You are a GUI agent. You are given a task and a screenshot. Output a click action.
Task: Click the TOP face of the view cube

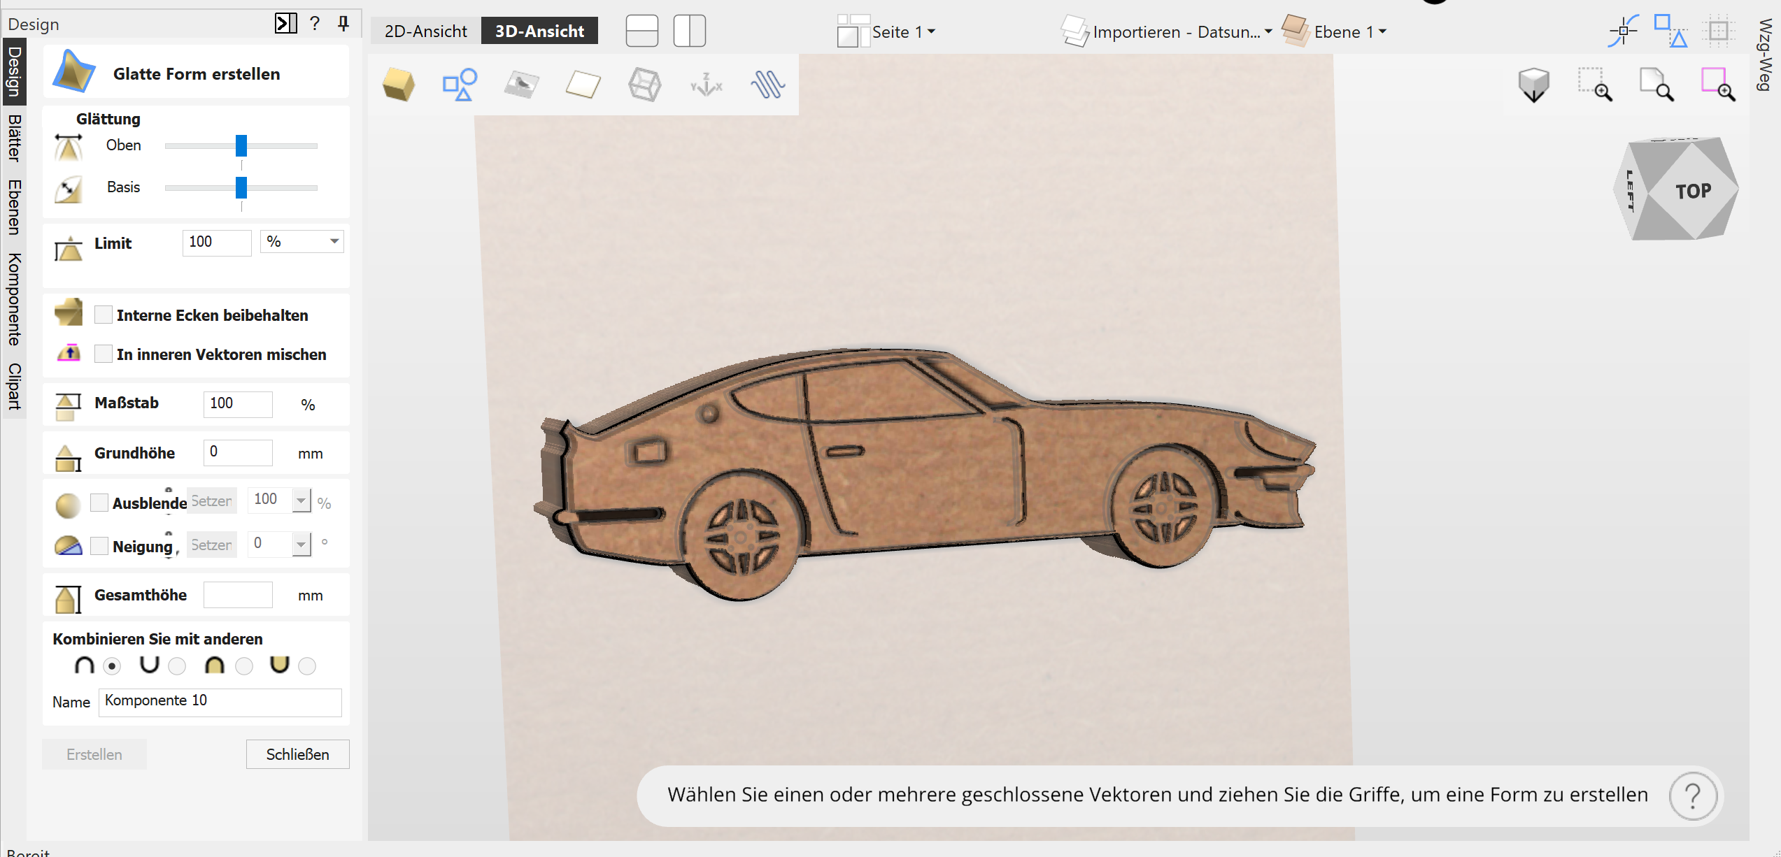click(x=1693, y=190)
